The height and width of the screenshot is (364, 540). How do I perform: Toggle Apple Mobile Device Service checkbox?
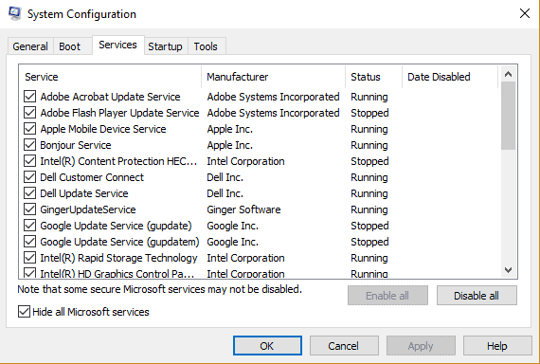(x=30, y=129)
